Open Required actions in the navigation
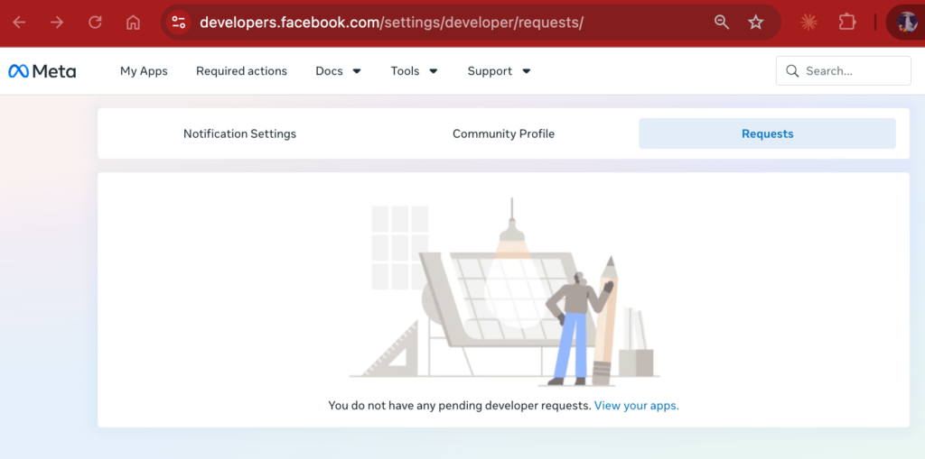The image size is (925, 459). 241,71
